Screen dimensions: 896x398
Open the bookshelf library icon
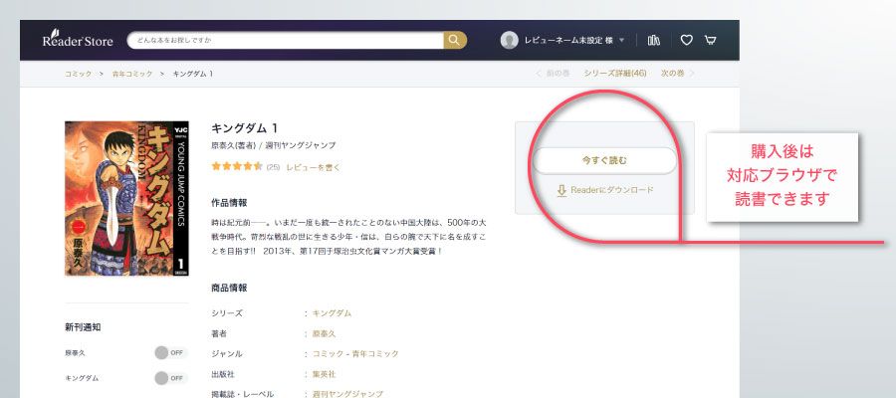coord(654,40)
